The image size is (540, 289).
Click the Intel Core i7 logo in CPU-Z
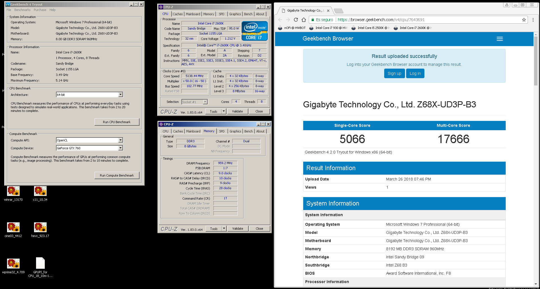[x=255, y=31]
